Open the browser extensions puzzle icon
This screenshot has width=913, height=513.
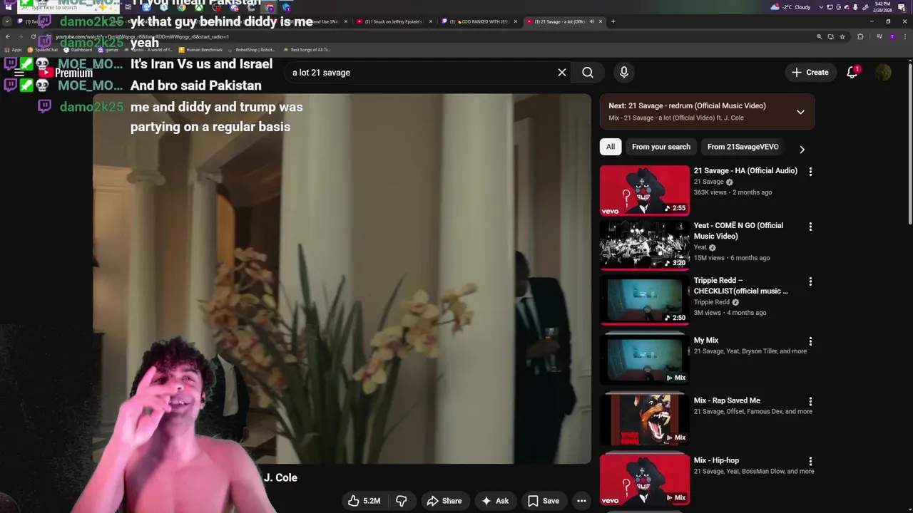pyautogui.click(x=860, y=36)
